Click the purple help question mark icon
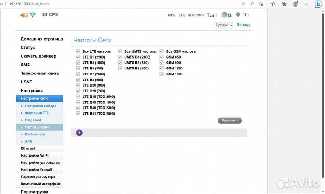 tap(79, 133)
